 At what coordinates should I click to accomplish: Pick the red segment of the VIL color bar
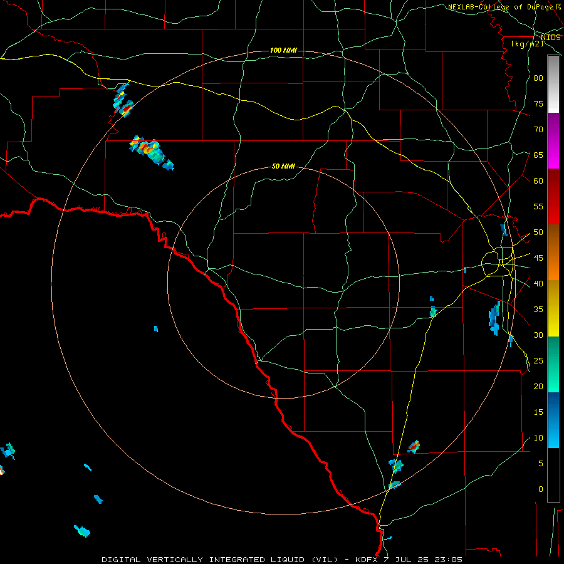point(553,197)
